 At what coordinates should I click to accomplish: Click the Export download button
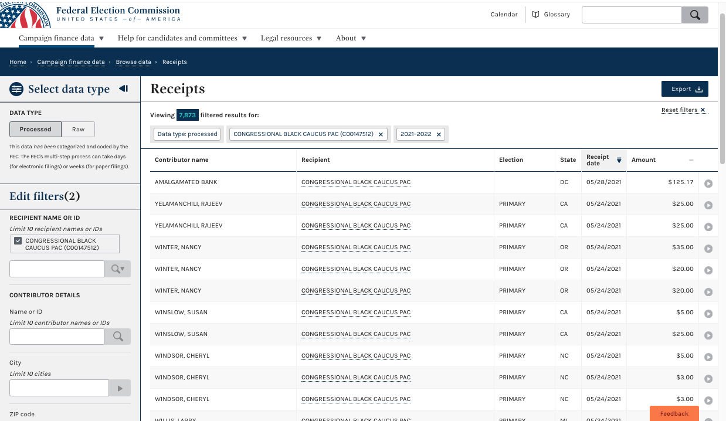[x=685, y=89]
